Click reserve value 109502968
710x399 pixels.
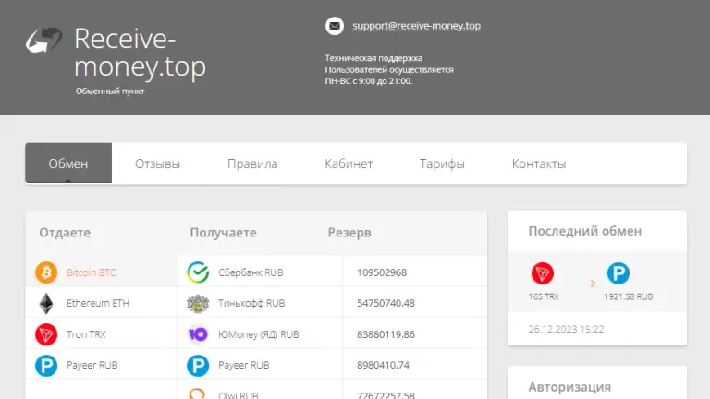click(382, 272)
